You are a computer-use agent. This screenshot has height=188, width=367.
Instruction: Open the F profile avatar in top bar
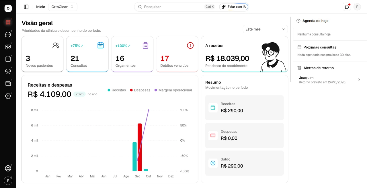357,7
